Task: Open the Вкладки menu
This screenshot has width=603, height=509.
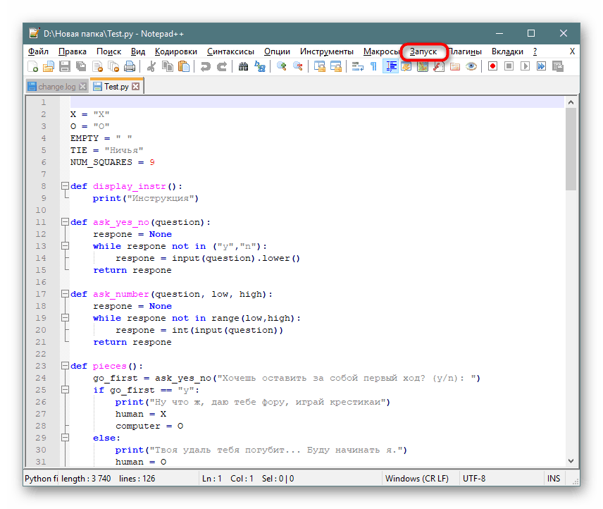Action: (x=507, y=51)
